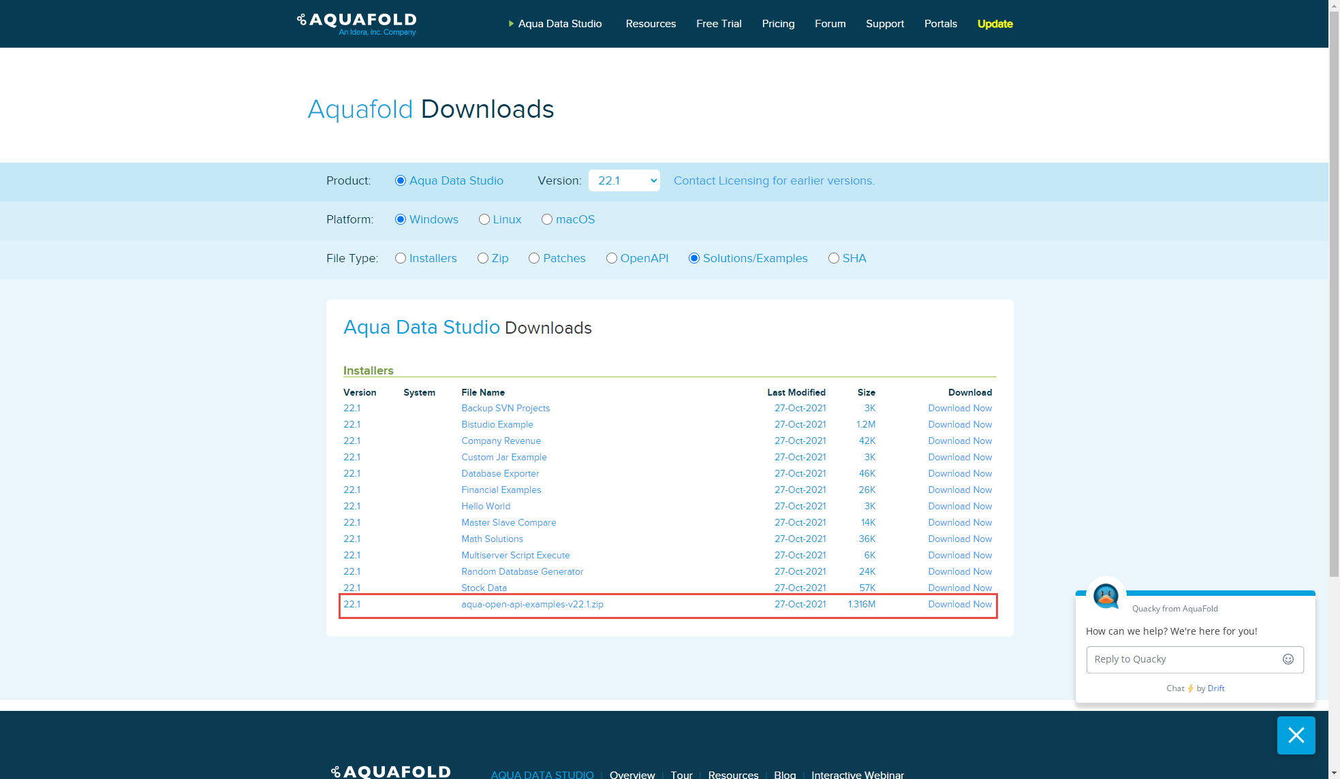Click the emoji icon in chat reply box
Image resolution: width=1340 pixels, height=779 pixels.
[x=1288, y=659]
